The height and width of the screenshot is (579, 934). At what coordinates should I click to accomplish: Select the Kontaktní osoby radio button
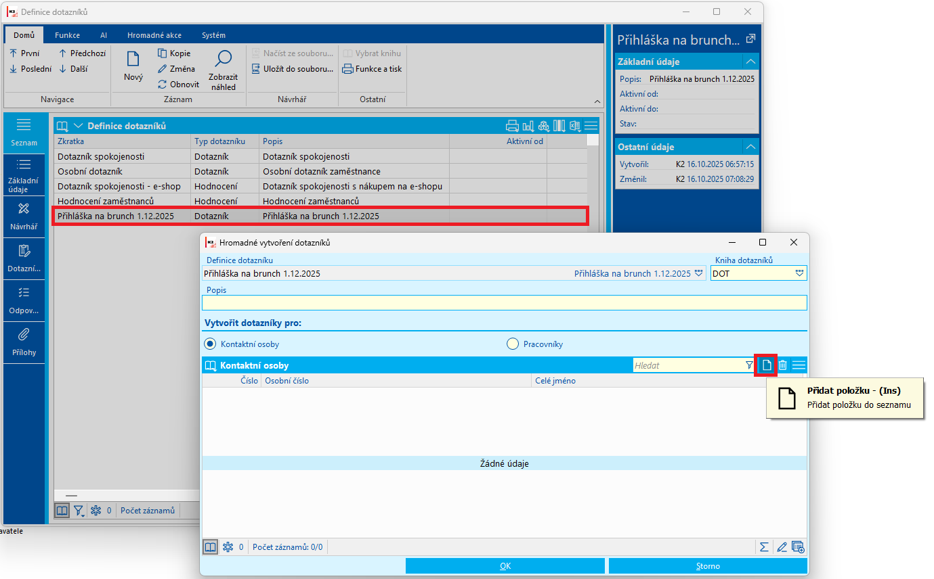point(211,344)
